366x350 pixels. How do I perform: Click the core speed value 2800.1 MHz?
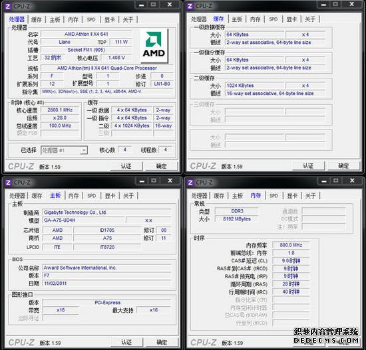pyautogui.click(x=60, y=110)
